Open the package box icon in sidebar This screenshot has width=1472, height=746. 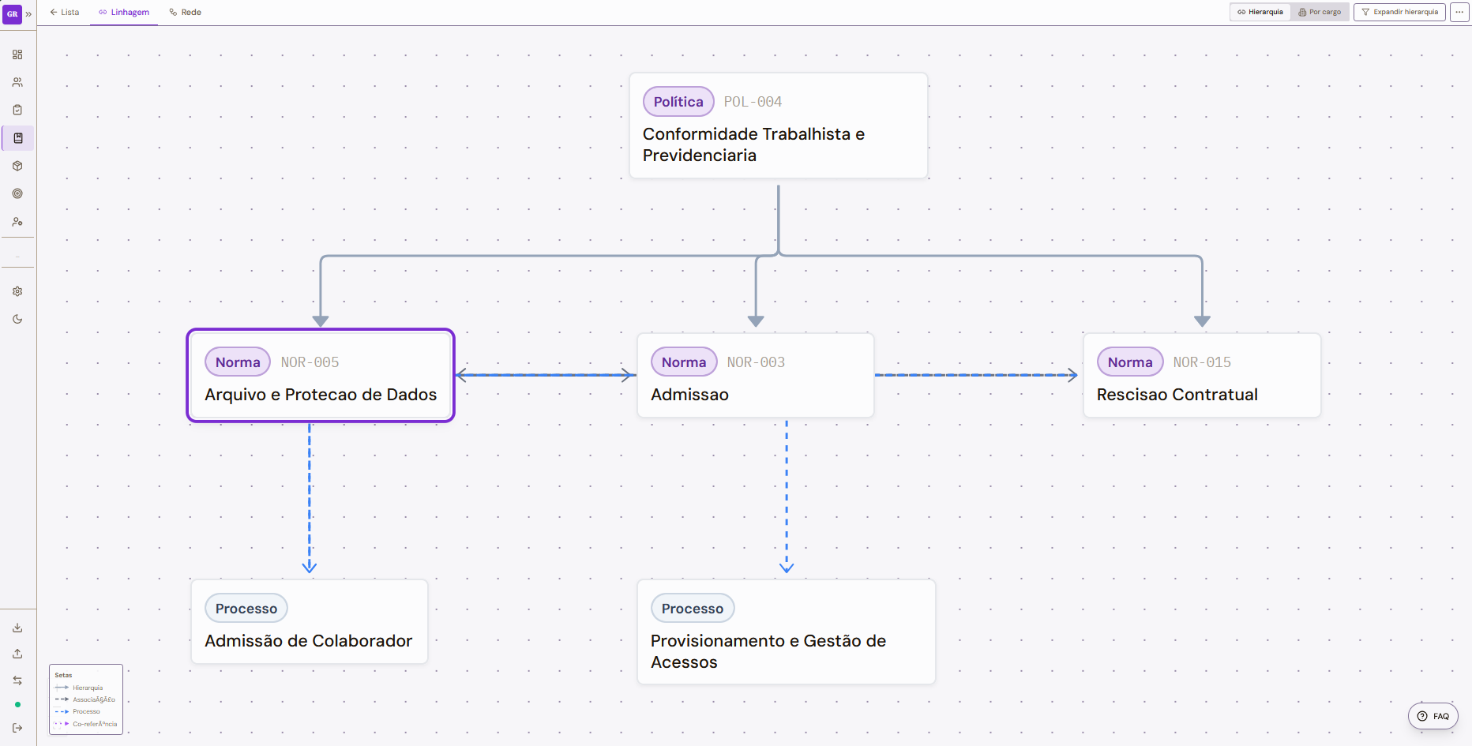[x=17, y=166]
